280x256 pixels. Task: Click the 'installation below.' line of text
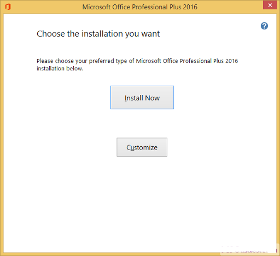60,69
